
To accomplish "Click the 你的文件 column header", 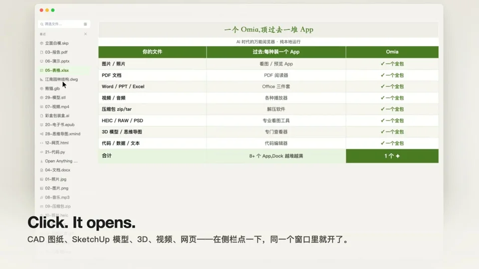I will pos(152,52).
